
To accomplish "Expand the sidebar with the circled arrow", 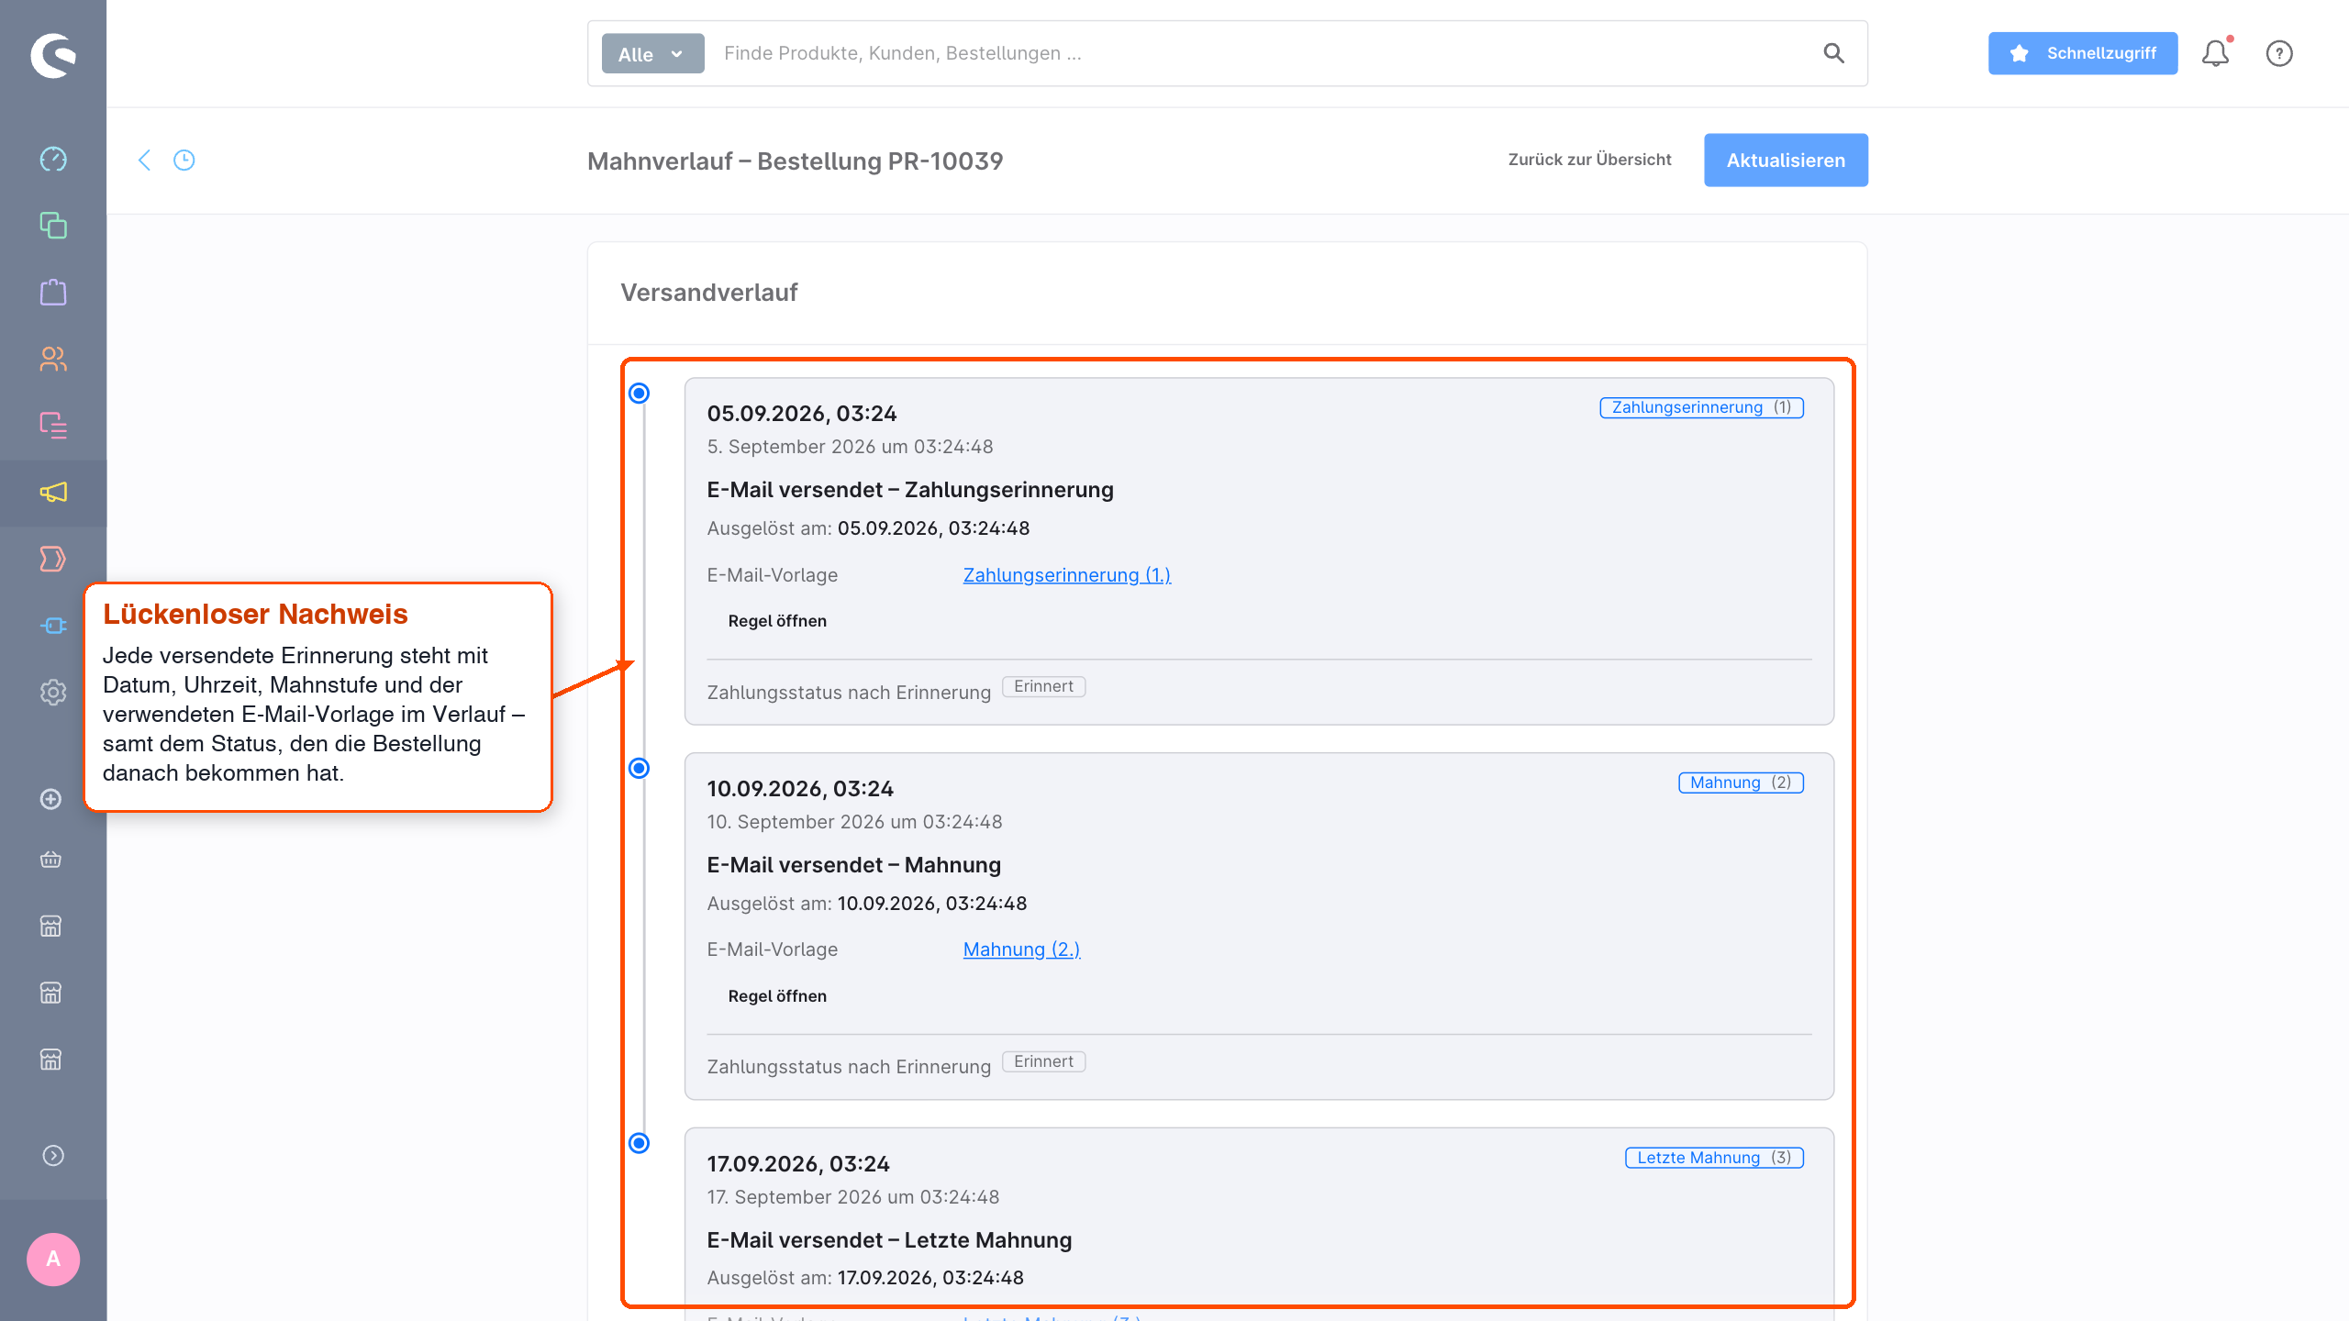I will point(53,1156).
